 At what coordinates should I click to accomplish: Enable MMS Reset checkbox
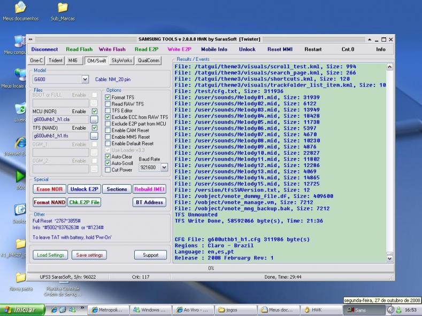pos(108,137)
